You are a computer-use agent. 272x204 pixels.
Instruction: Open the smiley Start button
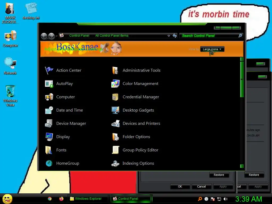[x=7, y=199]
